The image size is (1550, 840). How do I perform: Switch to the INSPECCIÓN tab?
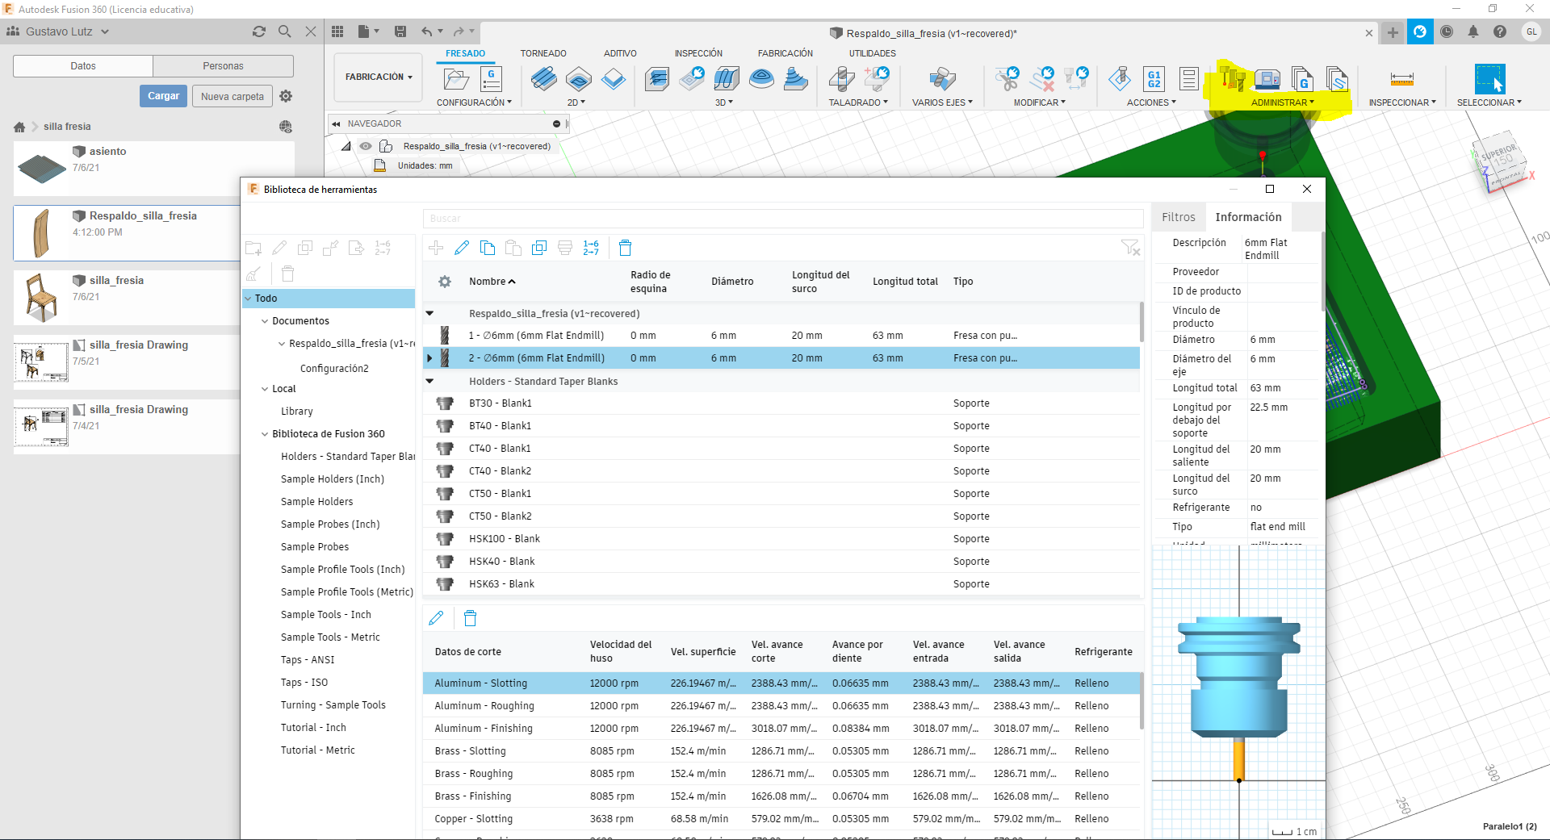click(698, 53)
